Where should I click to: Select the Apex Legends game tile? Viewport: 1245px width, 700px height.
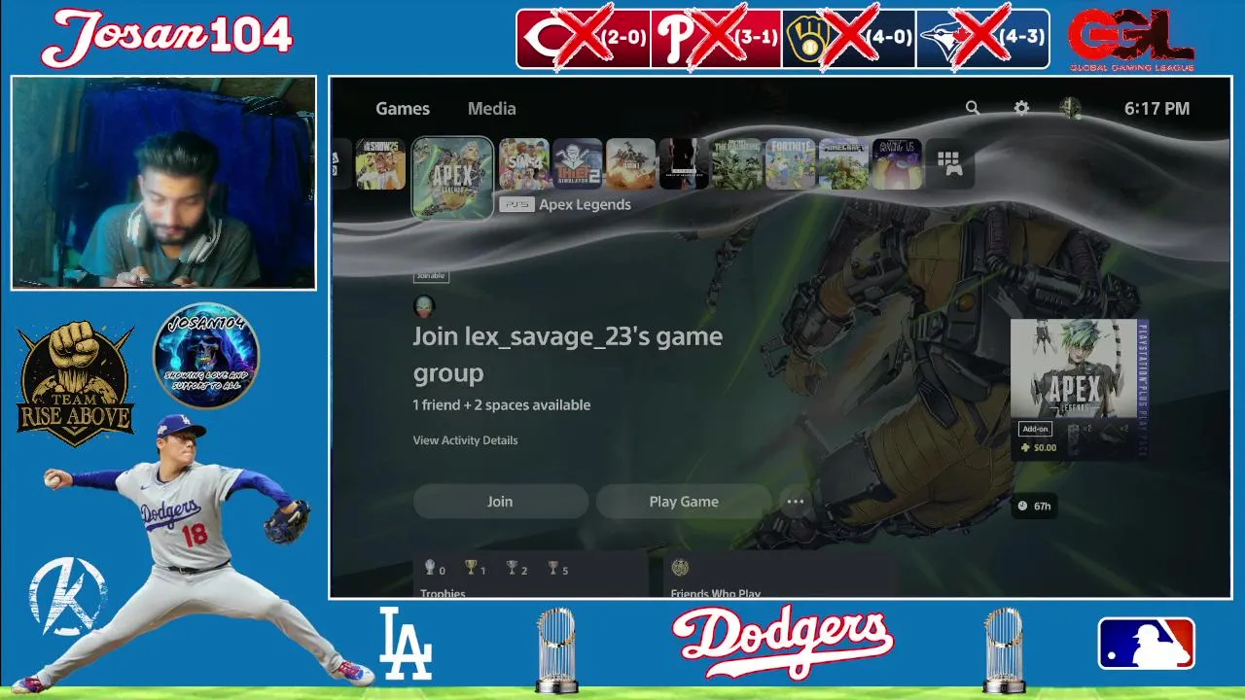point(452,177)
